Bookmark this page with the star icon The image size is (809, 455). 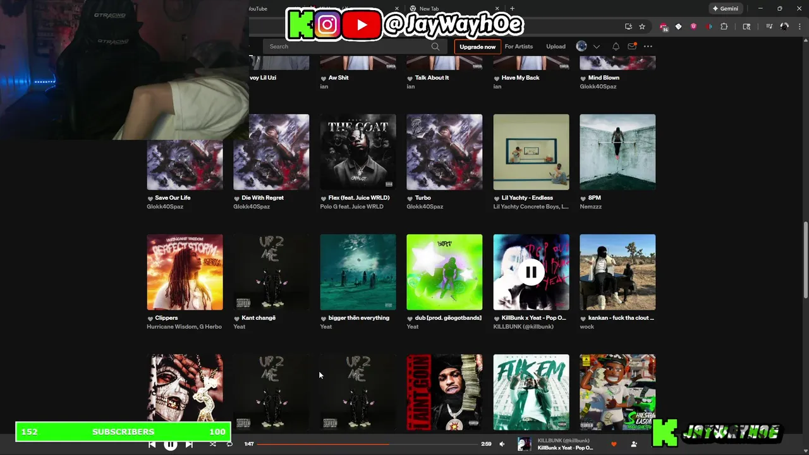[x=642, y=27]
